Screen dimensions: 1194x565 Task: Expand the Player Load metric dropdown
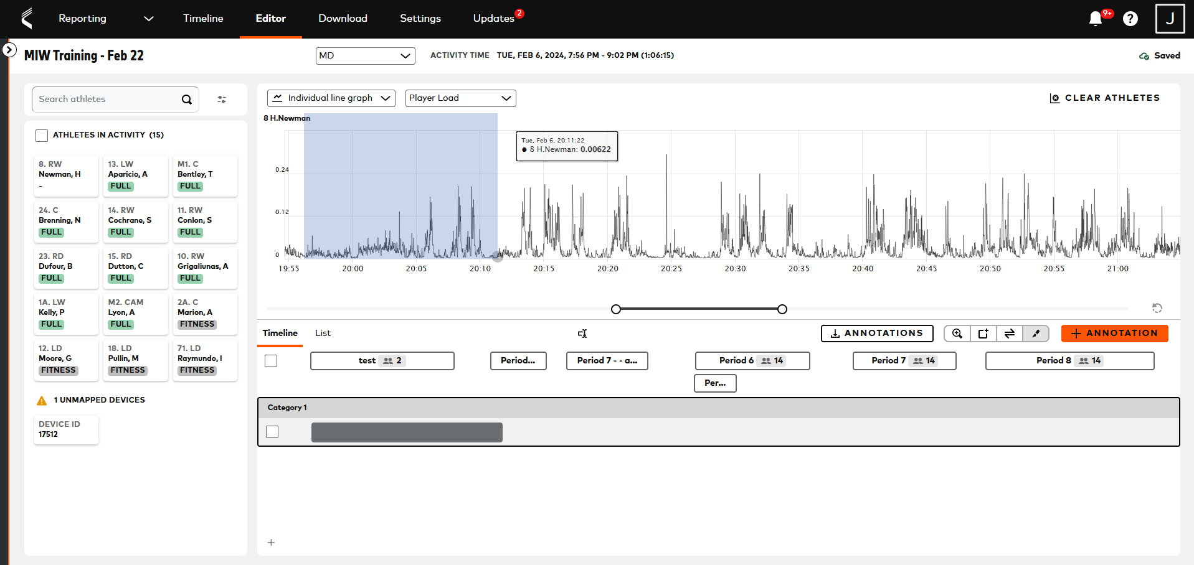(460, 98)
